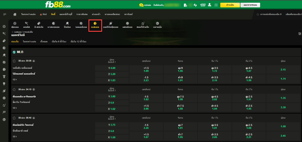Open the พาร์เลย์ (parlay) tab

click(129, 14)
